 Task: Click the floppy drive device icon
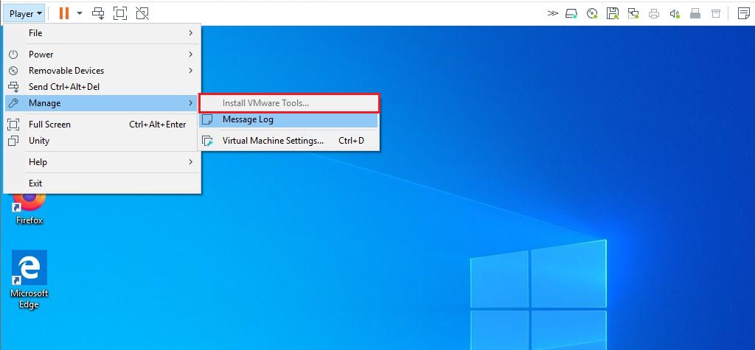612,13
